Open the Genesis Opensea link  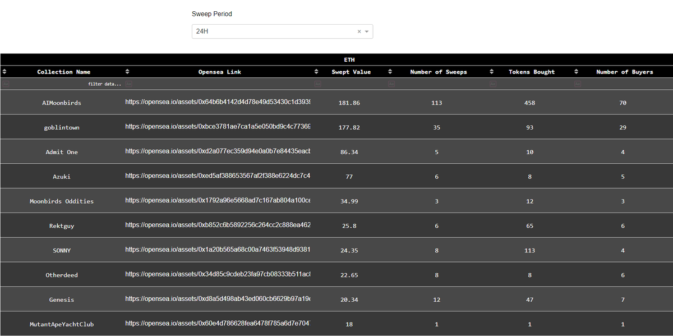click(x=218, y=300)
